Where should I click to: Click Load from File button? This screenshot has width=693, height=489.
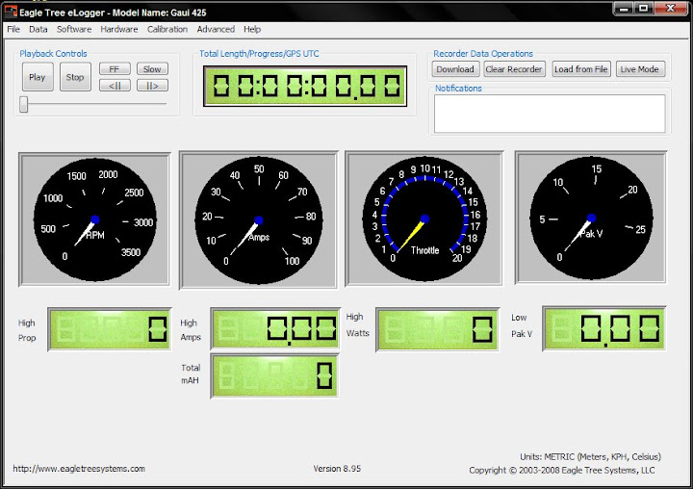coord(581,69)
